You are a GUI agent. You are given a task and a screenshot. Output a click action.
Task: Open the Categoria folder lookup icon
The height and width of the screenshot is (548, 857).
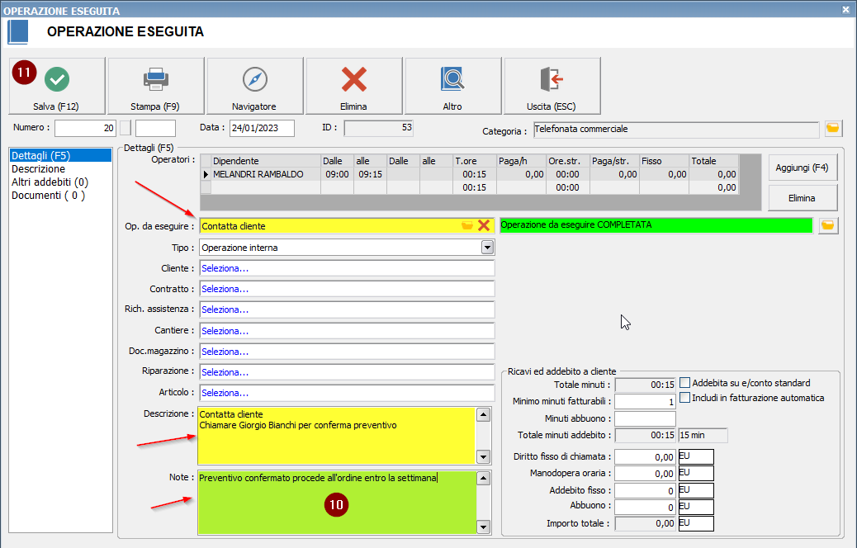coord(833,128)
